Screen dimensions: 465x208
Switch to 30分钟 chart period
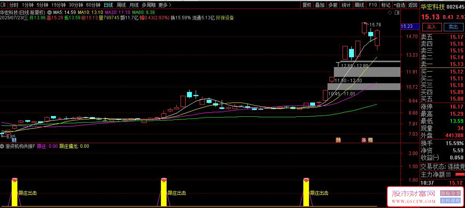pyautogui.click(x=76, y=5)
